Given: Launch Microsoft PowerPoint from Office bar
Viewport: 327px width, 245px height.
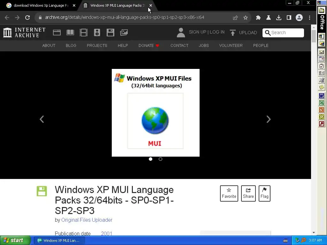Looking at the screenshot, I should point(321,110).
